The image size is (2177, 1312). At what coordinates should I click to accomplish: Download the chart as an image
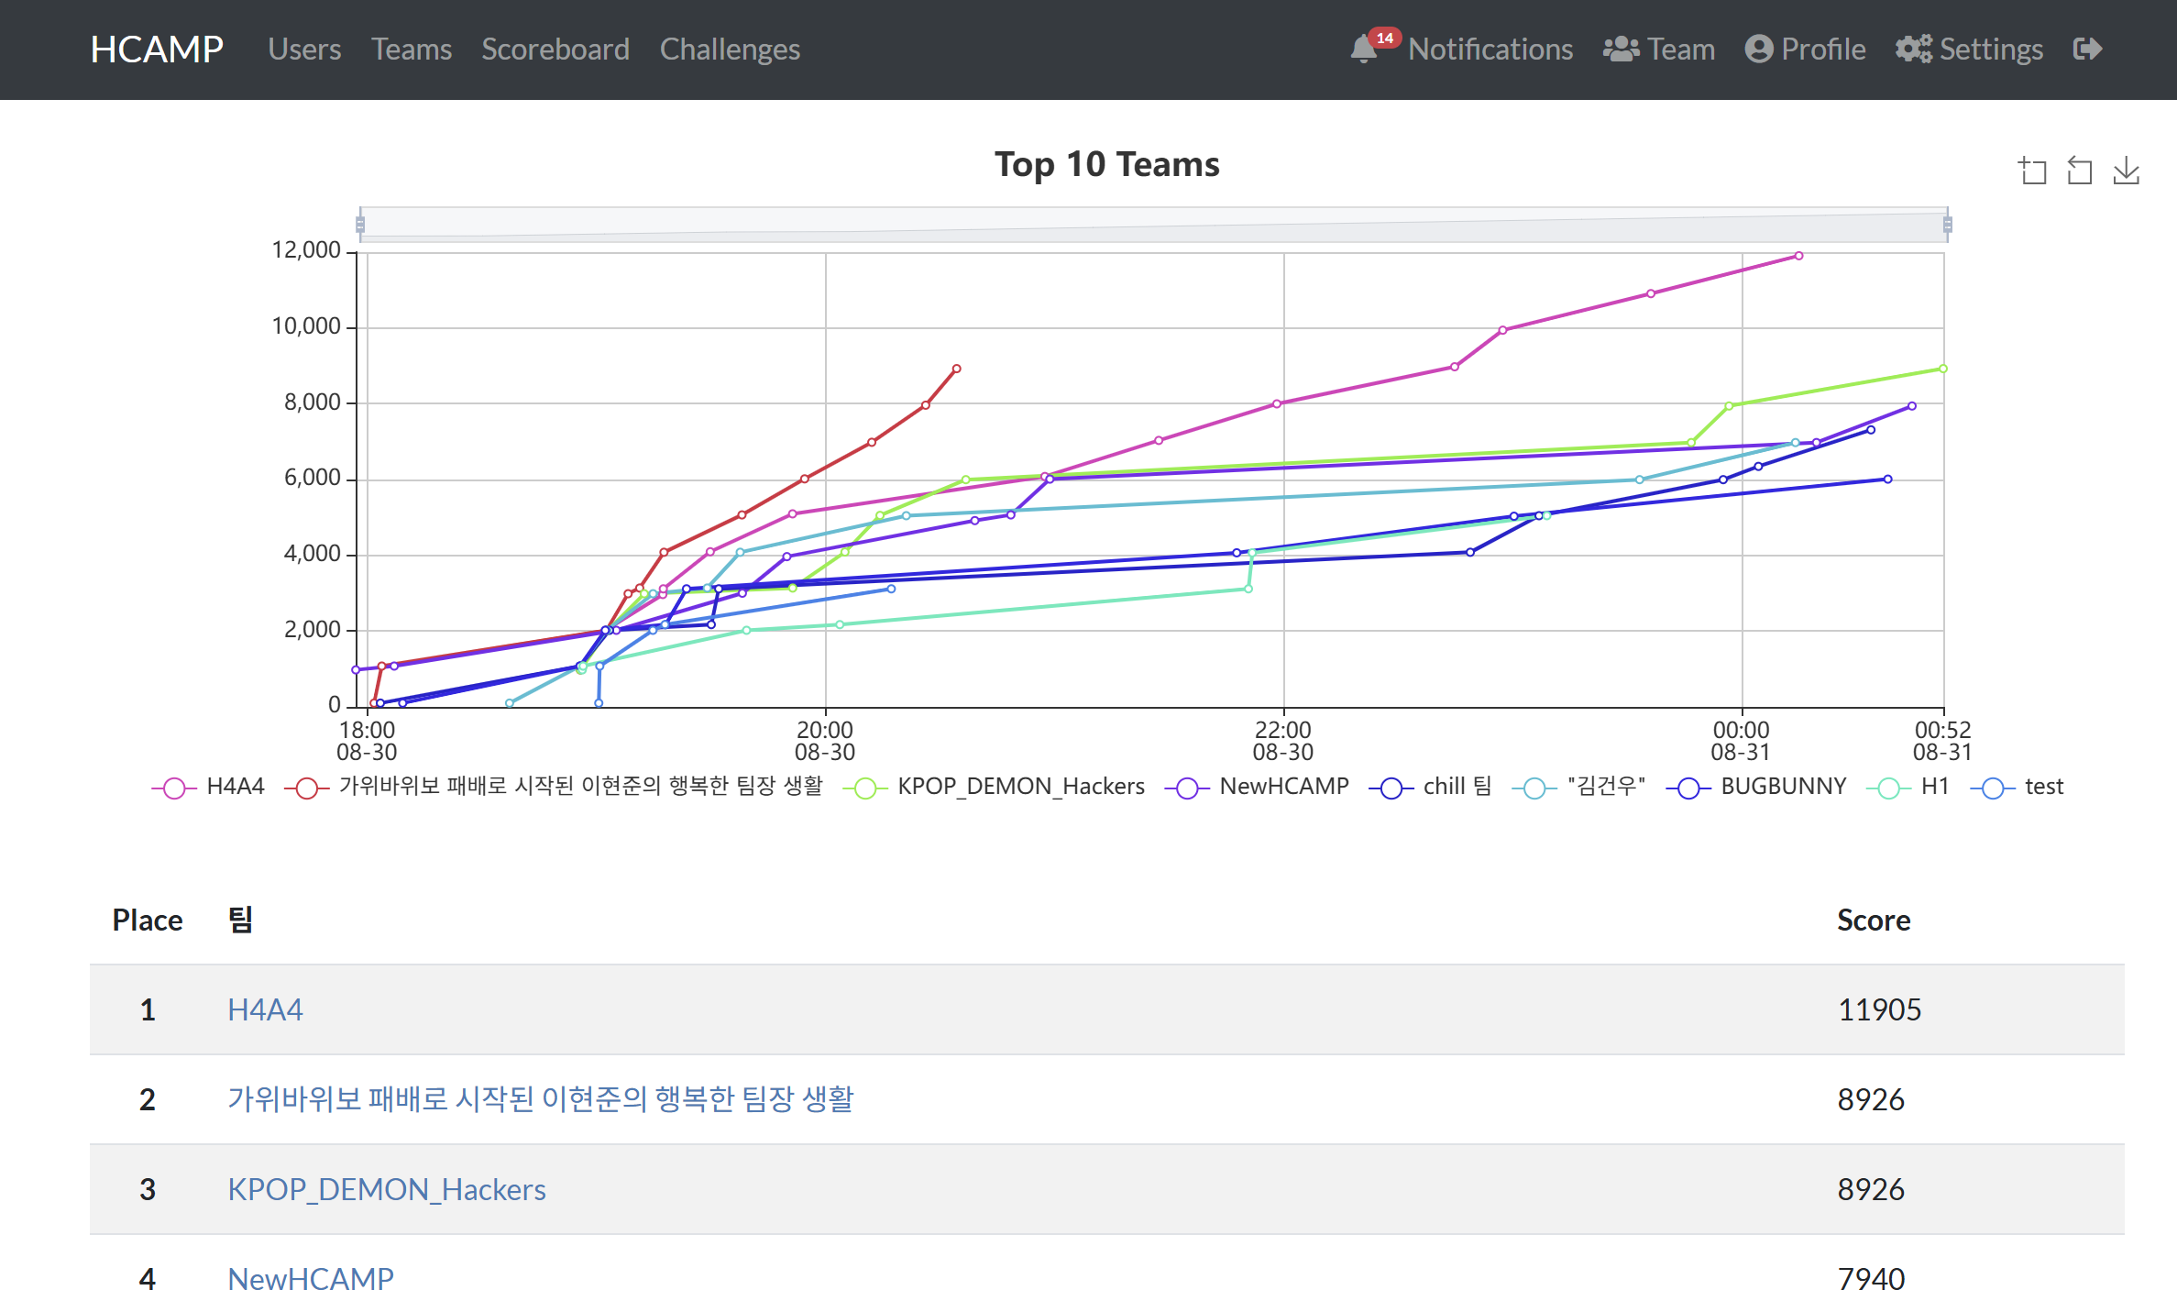(2126, 171)
